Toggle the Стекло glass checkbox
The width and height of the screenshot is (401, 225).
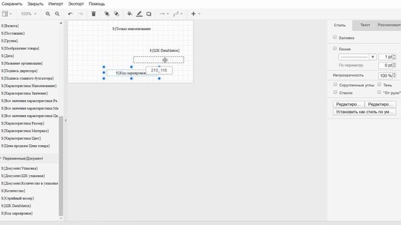335,92
